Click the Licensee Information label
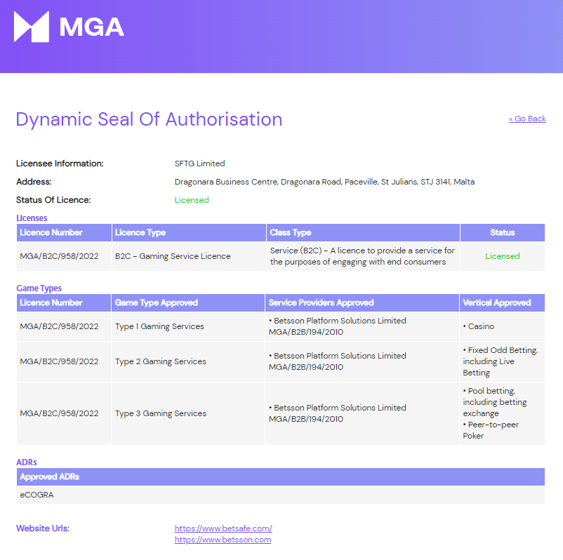The image size is (563, 560). tap(60, 164)
